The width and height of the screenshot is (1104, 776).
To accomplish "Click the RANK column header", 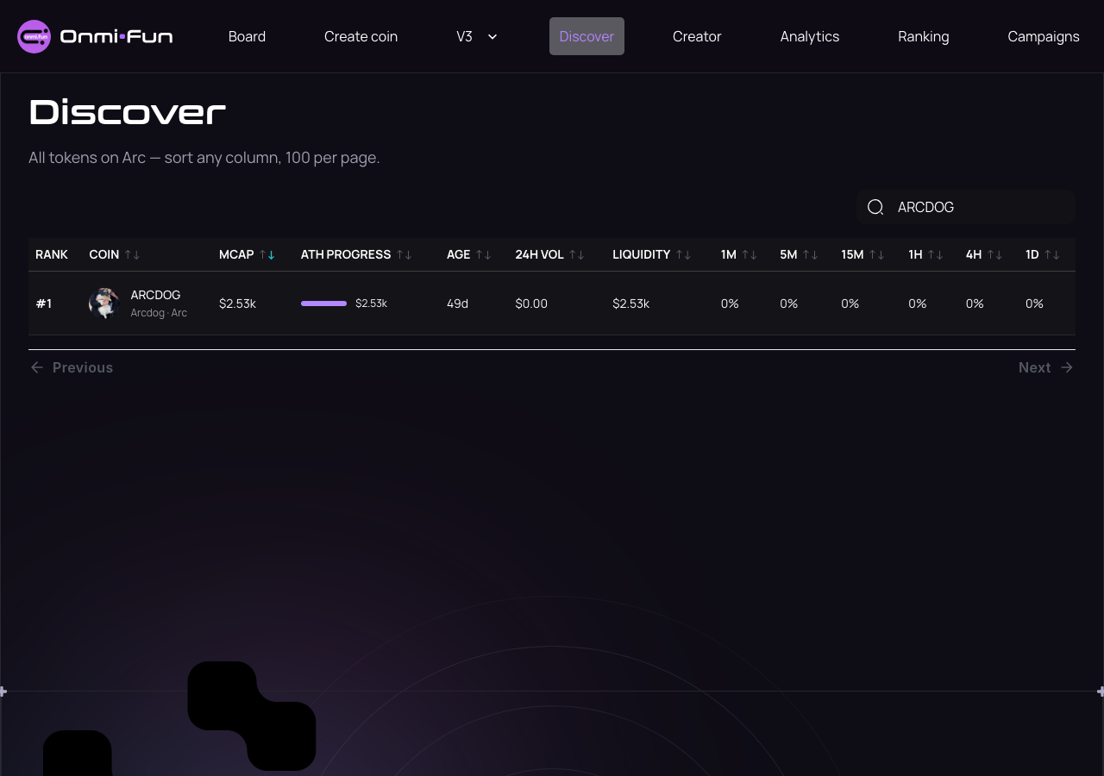I will click(x=52, y=254).
